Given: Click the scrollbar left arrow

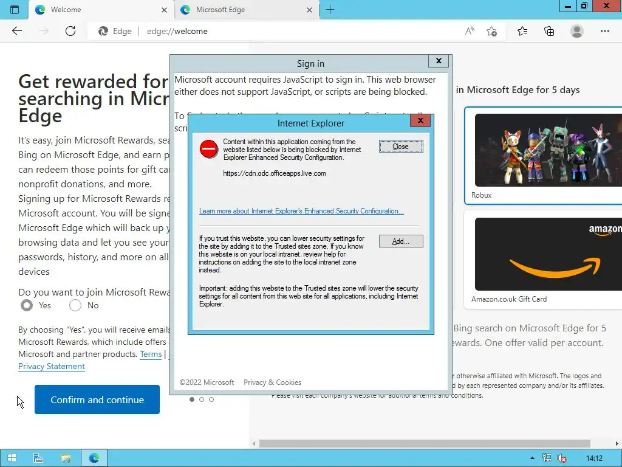Looking at the screenshot, I should point(254,443).
